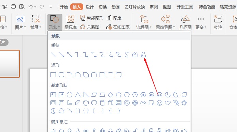The height and width of the screenshot is (132, 237).
Task: Select the straight line shape
Action: point(53,55)
